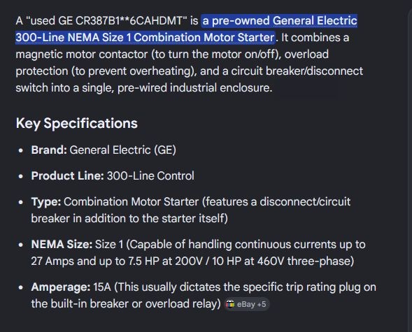412x332 pixels.
Task: Click the 'General Electric (GE)' brand value
Action: (122, 150)
